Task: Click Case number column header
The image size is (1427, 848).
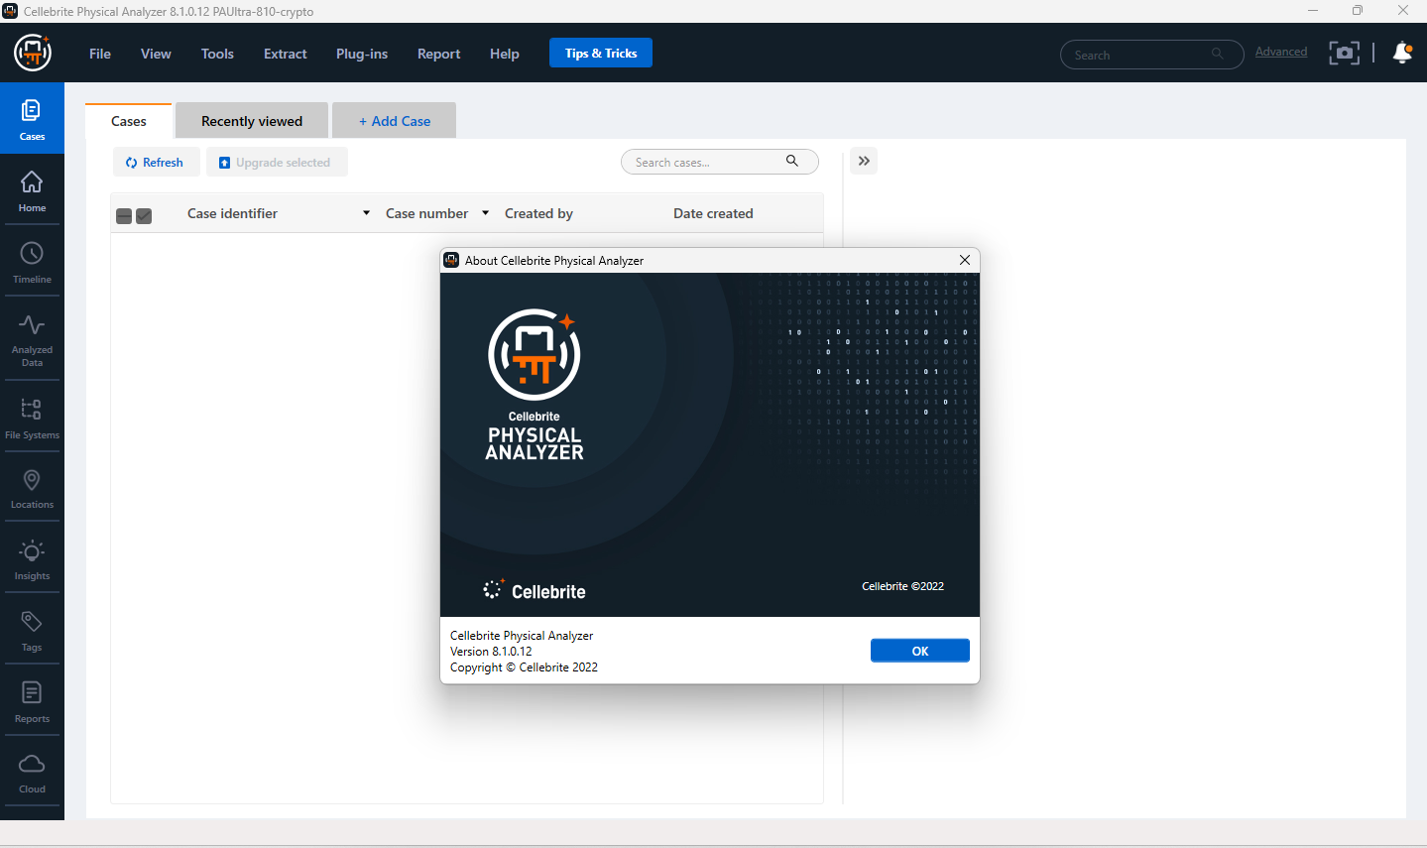Action: 426,213
